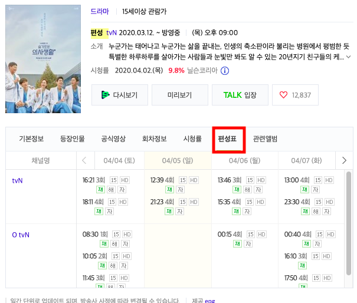Click the 닐슨코리아 ratings source text
357x303 pixels.
pos(202,71)
